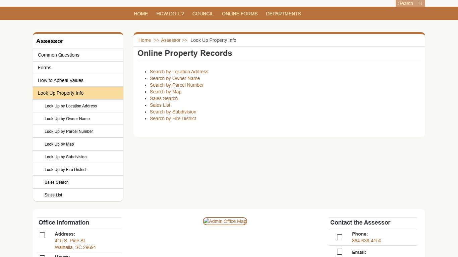The image size is (458, 257).
Task: Open the Search by Location Address link
Action: pos(179,72)
